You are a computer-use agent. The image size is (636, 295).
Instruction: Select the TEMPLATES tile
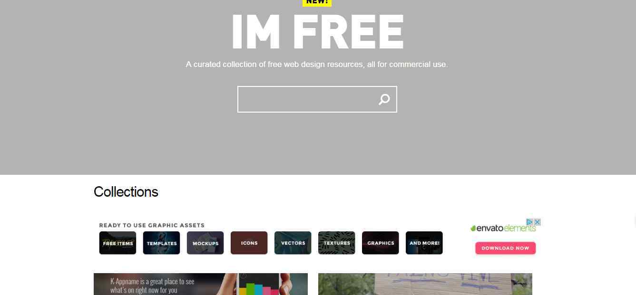click(x=161, y=243)
